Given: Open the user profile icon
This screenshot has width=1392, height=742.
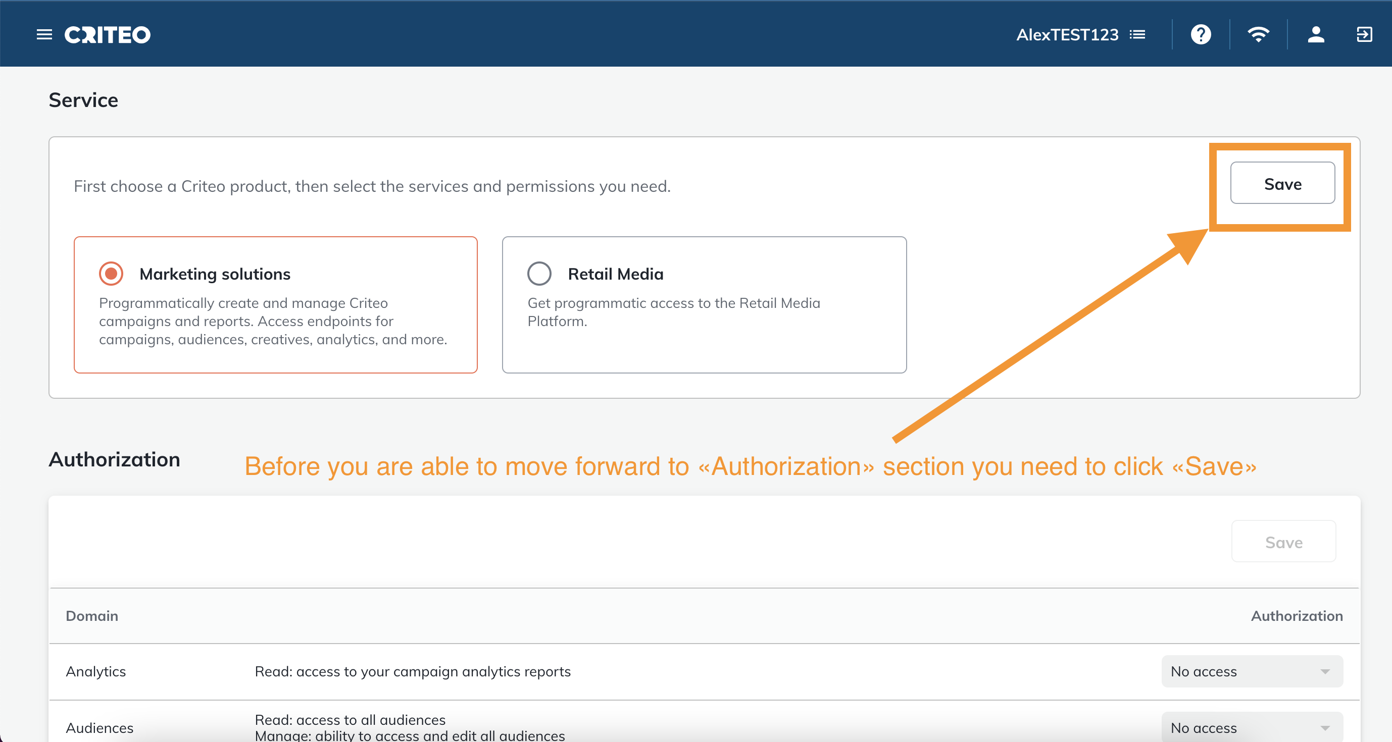Looking at the screenshot, I should pos(1316,34).
